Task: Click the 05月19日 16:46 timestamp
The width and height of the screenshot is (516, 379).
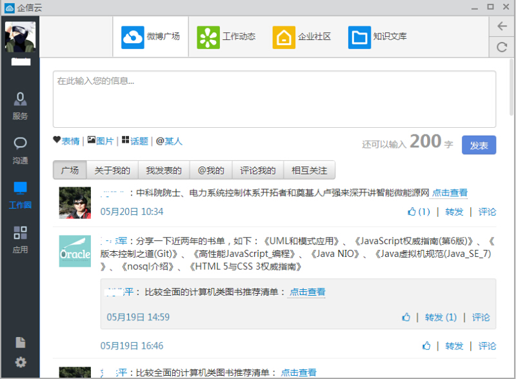Action: click(132, 345)
